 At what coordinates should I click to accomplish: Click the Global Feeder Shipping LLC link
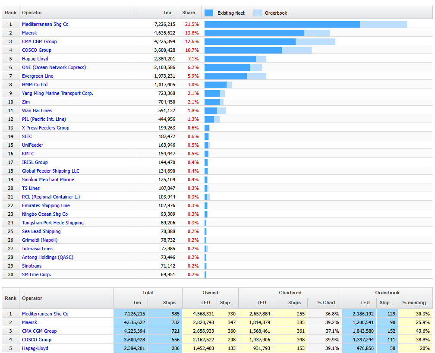[x=50, y=171]
